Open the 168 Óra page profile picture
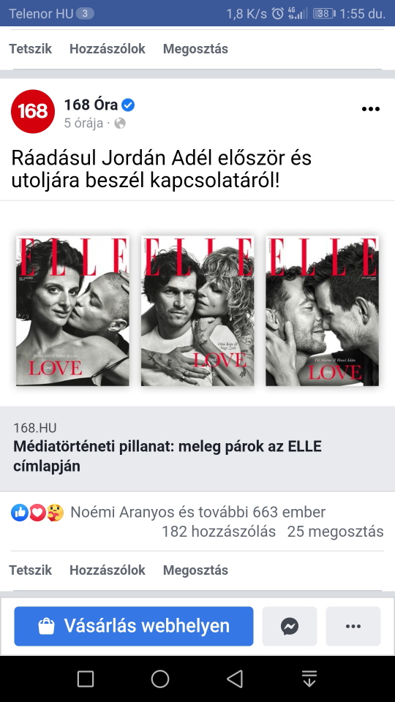The width and height of the screenshot is (395, 702). [x=33, y=111]
